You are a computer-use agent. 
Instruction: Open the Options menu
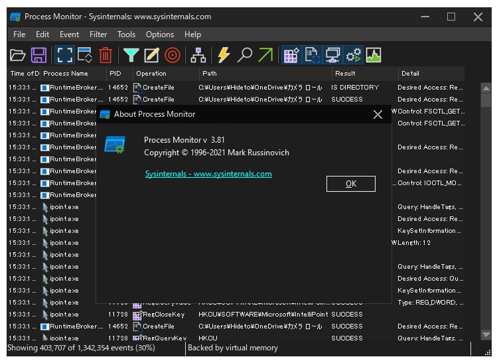pos(160,35)
